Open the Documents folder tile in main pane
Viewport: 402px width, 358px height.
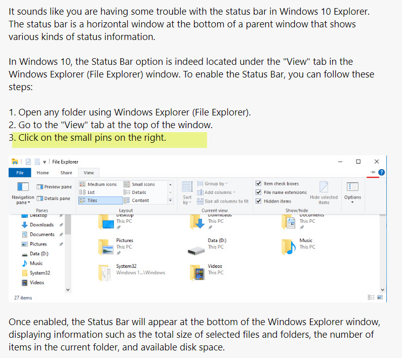(303, 222)
